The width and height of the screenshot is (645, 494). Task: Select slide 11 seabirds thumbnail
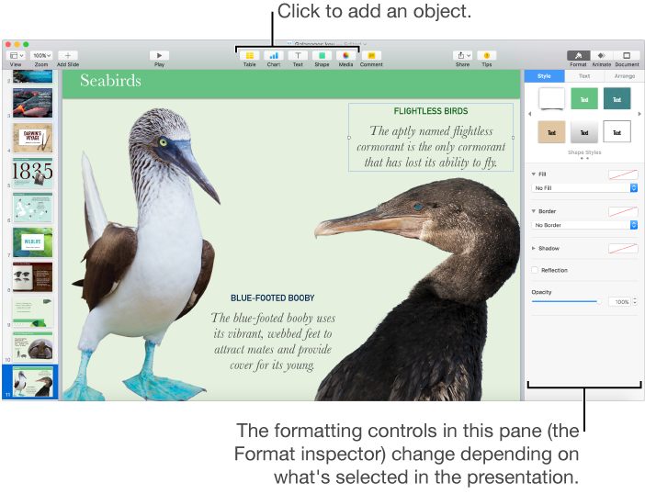pyautogui.click(x=32, y=382)
